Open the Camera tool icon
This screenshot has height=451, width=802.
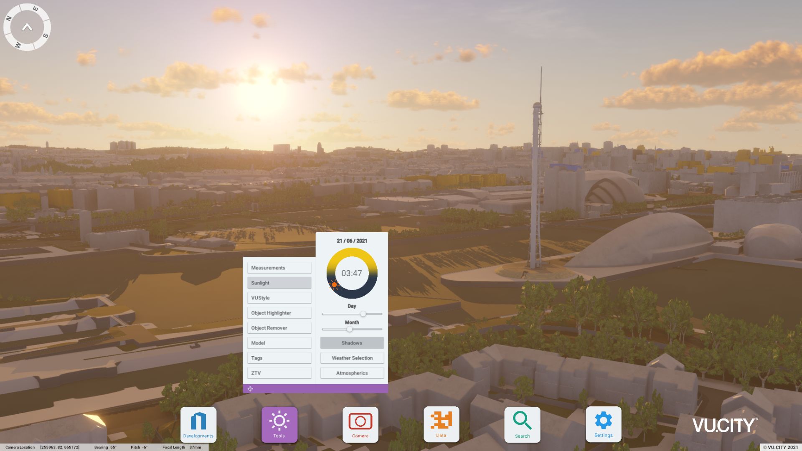360,424
